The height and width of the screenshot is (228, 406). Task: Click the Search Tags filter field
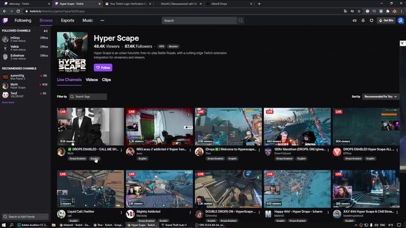[x=88, y=97]
